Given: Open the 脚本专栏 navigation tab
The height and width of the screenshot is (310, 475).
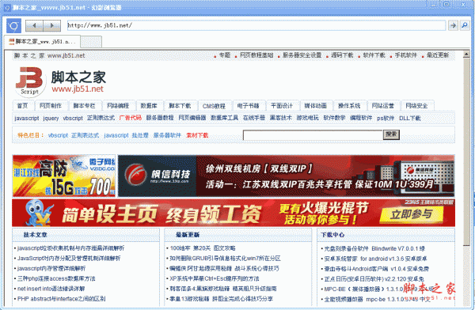Looking at the screenshot, I should click(x=84, y=106).
